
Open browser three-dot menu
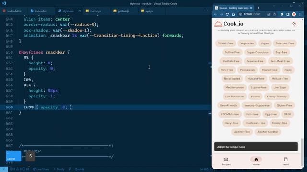[x=300, y=14]
